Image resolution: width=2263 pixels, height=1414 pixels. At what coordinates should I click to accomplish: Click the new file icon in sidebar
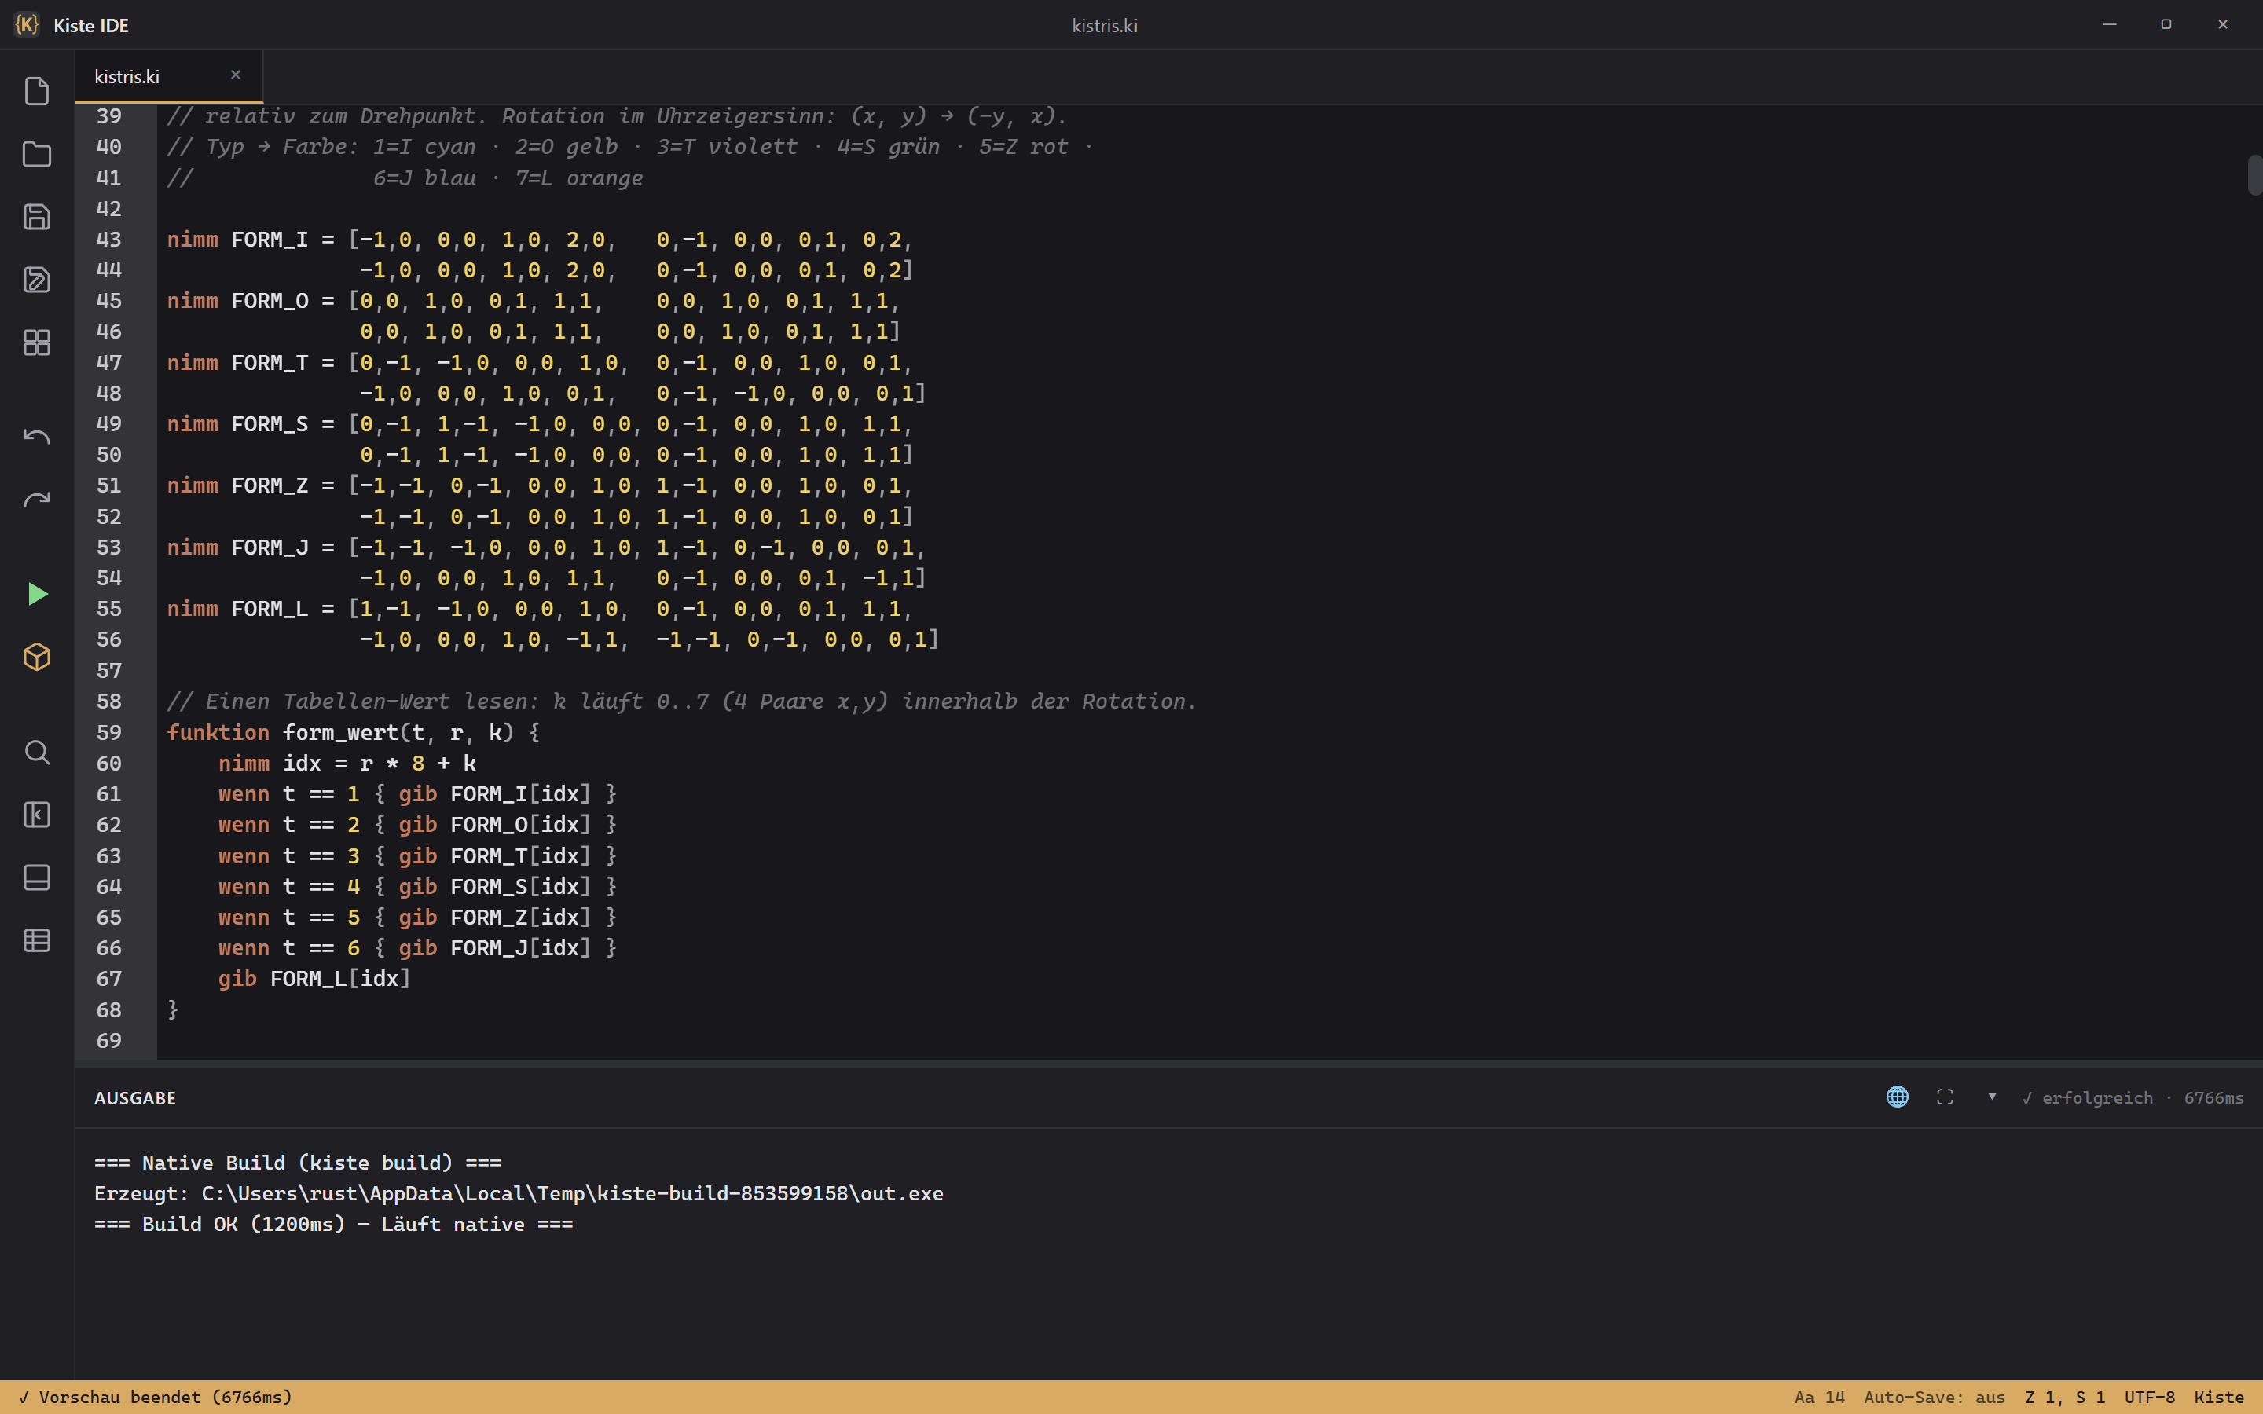(36, 92)
